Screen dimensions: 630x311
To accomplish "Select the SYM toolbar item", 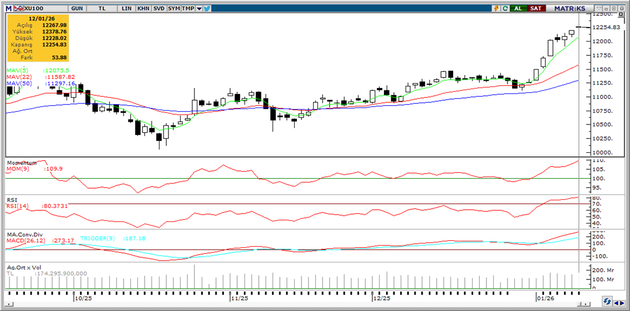I will coord(173,8).
